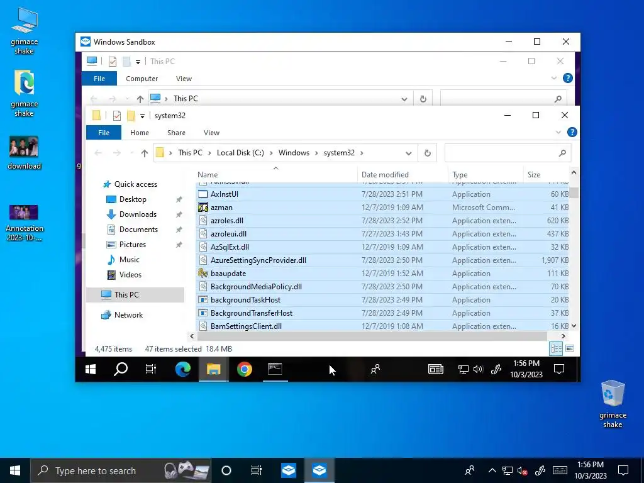Open the sandbox network tray icon

[x=464, y=369]
